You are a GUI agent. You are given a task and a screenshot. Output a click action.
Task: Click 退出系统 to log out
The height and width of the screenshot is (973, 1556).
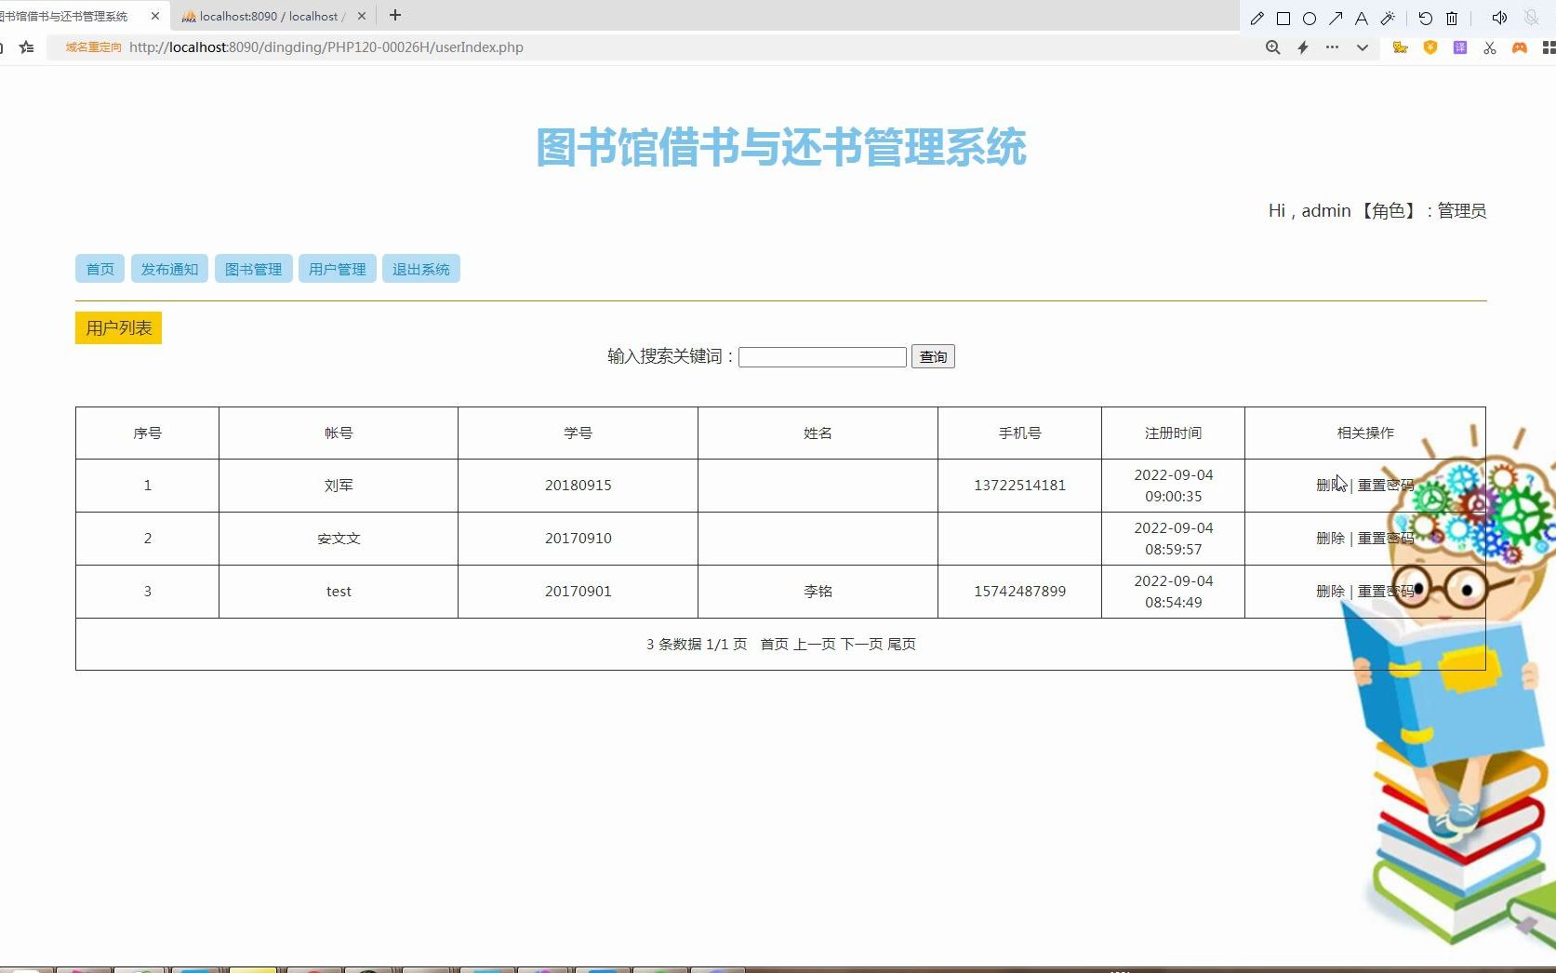pyautogui.click(x=421, y=269)
